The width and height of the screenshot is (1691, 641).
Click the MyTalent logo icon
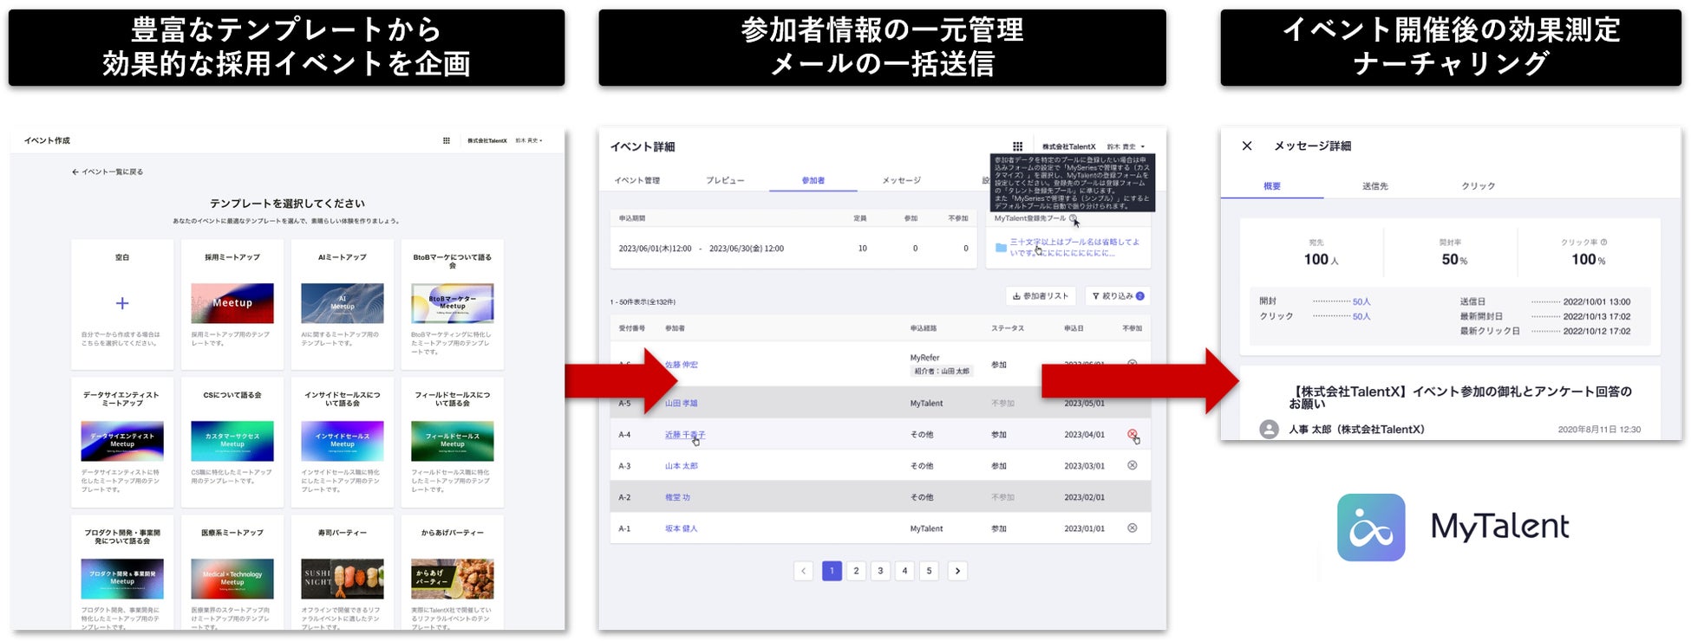point(1371,528)
